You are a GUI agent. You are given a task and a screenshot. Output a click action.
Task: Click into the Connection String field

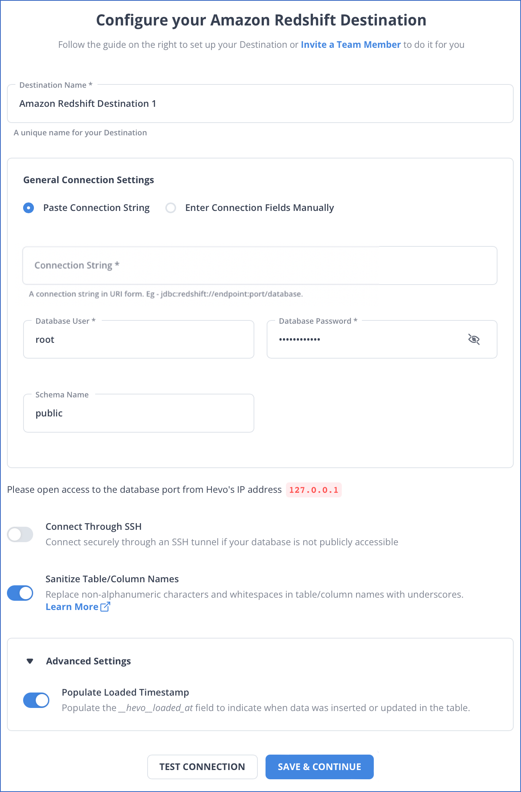[x=259, y=266]
